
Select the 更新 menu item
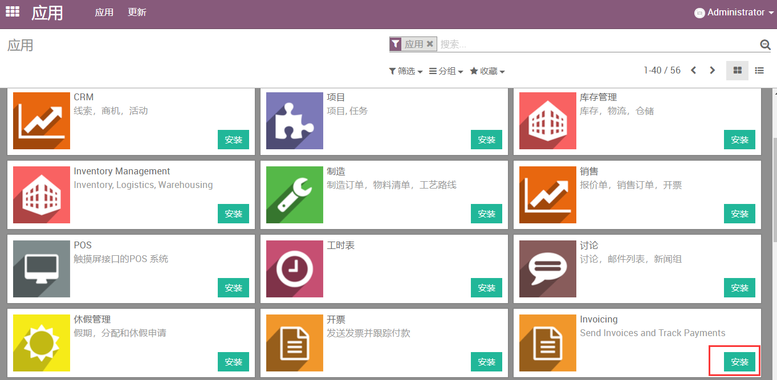click(137, 13)
